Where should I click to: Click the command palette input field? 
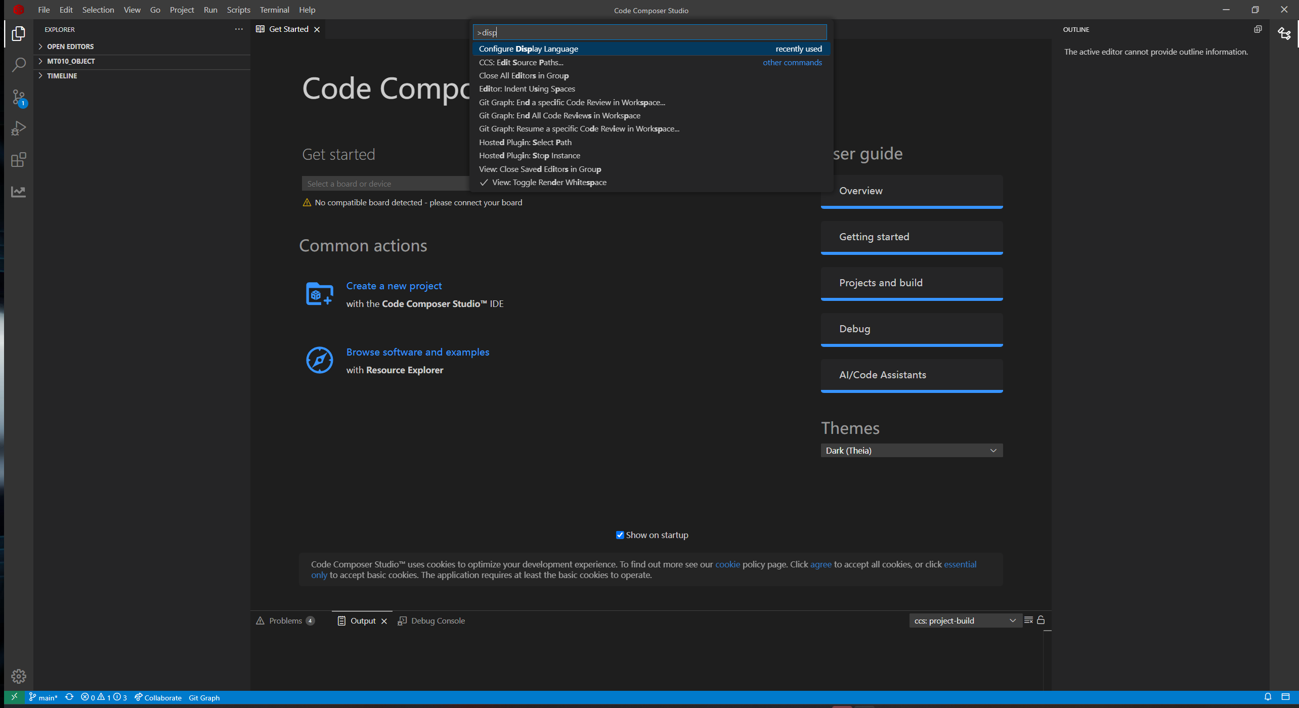[650, 32]
